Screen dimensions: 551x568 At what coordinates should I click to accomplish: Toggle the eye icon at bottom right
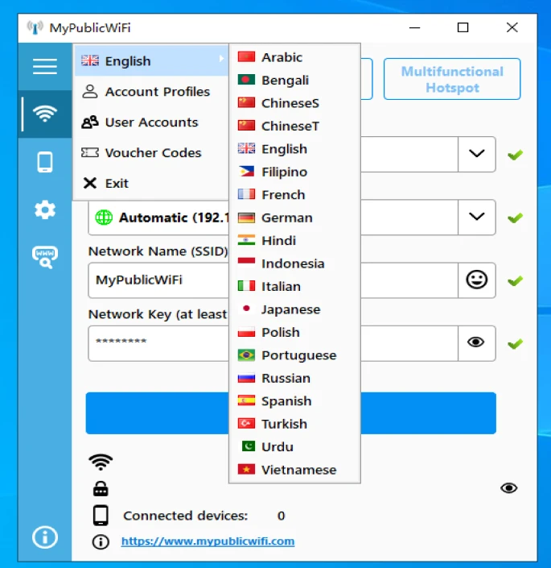pyautogui.click(x=508, y=488)
